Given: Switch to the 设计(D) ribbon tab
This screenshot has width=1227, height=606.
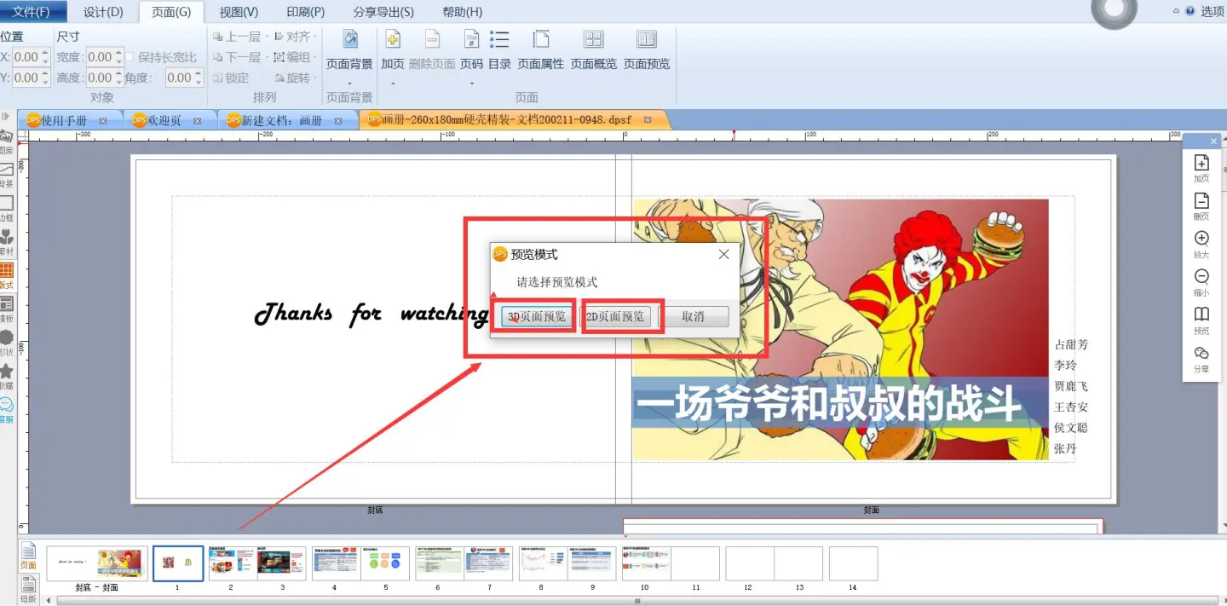Looking at the screenshot, I should click(x=103, y=12).
